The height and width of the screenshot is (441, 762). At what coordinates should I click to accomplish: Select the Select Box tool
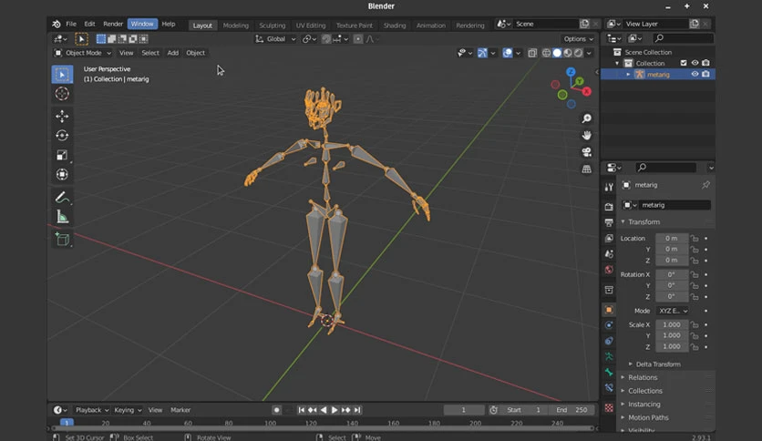tap(62, 75)
